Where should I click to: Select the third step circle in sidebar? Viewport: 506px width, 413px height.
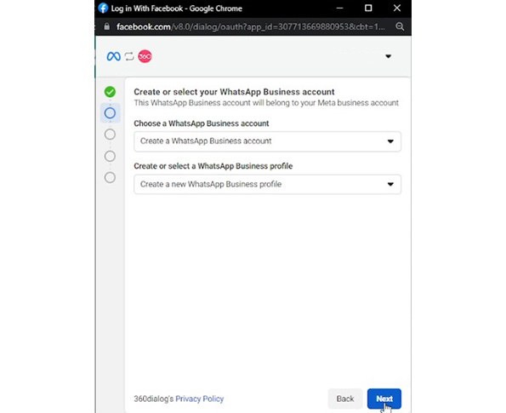click(x=110, y=135)
